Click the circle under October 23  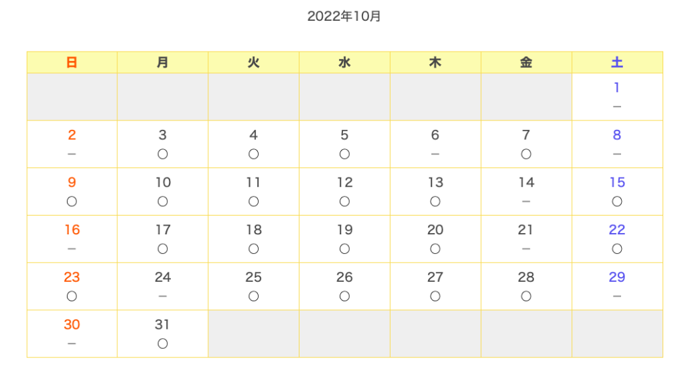click(x=72, y=296)
